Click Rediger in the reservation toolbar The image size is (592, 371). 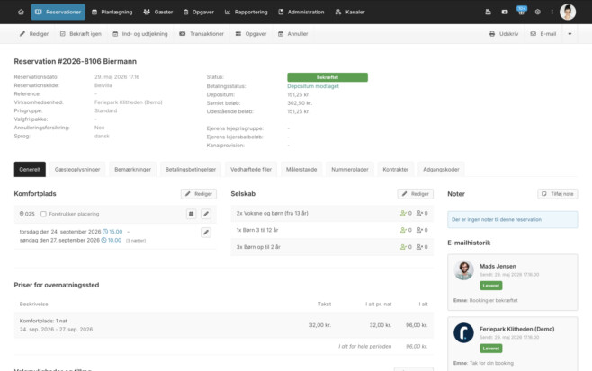pos(34,34)
